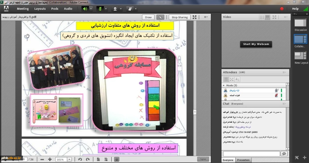The height and width of the screenshot is (163, 309).
Task: Click the Draw button
Action: point(148,17)
